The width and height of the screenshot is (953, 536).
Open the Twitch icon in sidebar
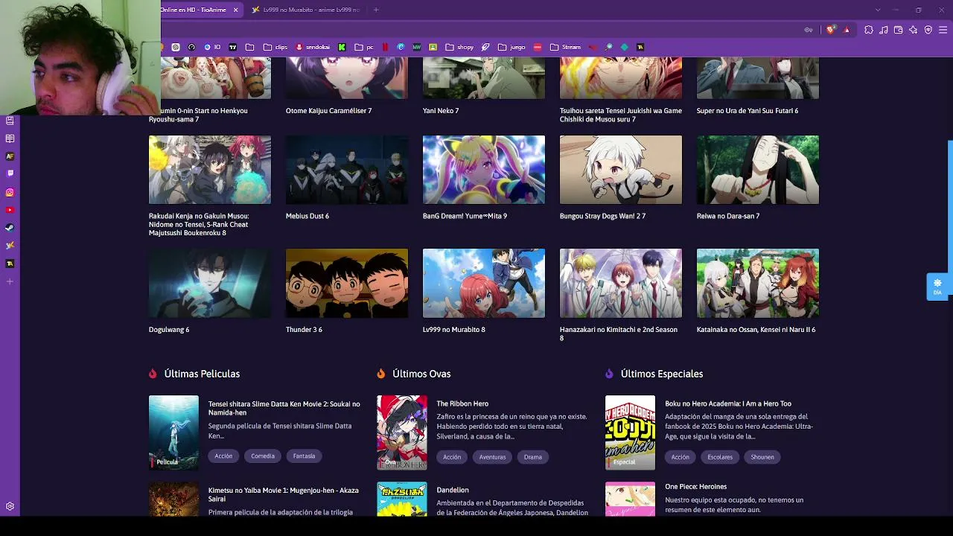[10, 173]
